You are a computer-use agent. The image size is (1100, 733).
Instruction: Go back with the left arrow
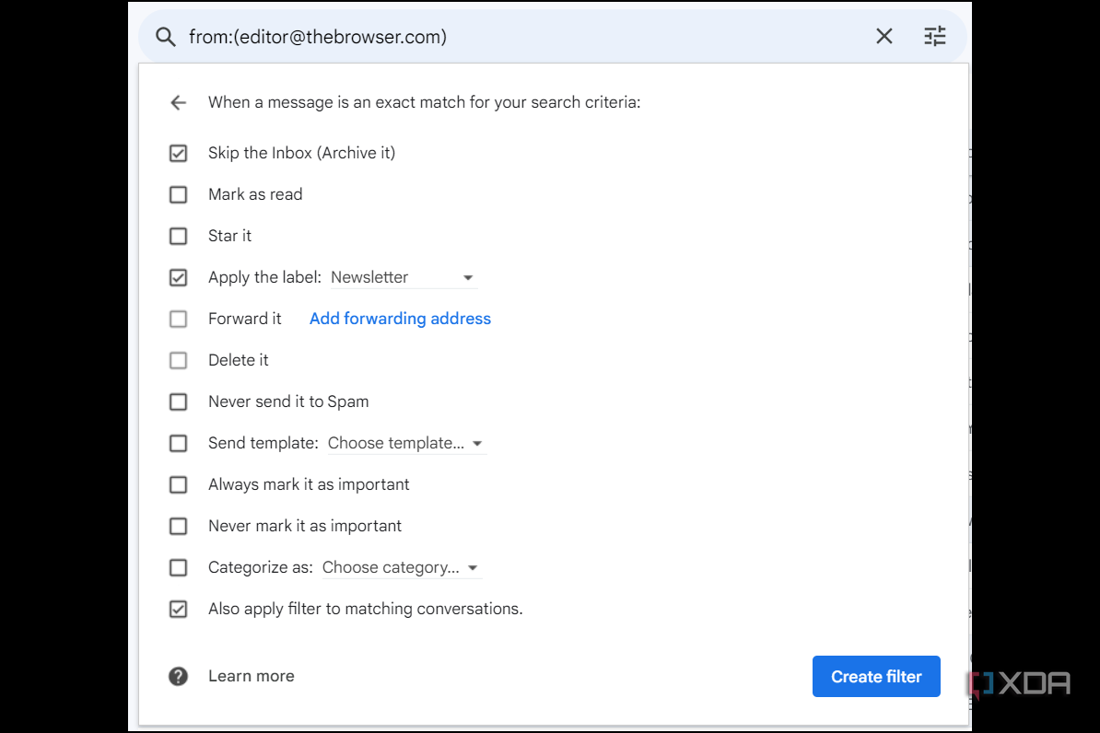(x=178, y=103)
